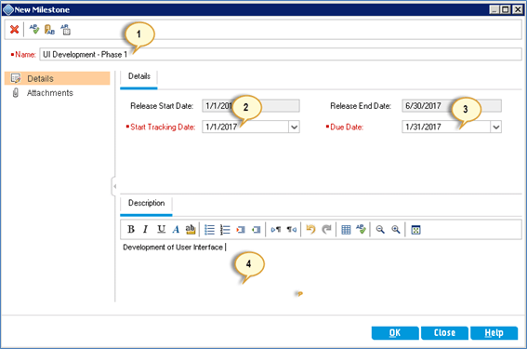
Task: Open font color picker in Description toolbar
Action: pos(176,230)
